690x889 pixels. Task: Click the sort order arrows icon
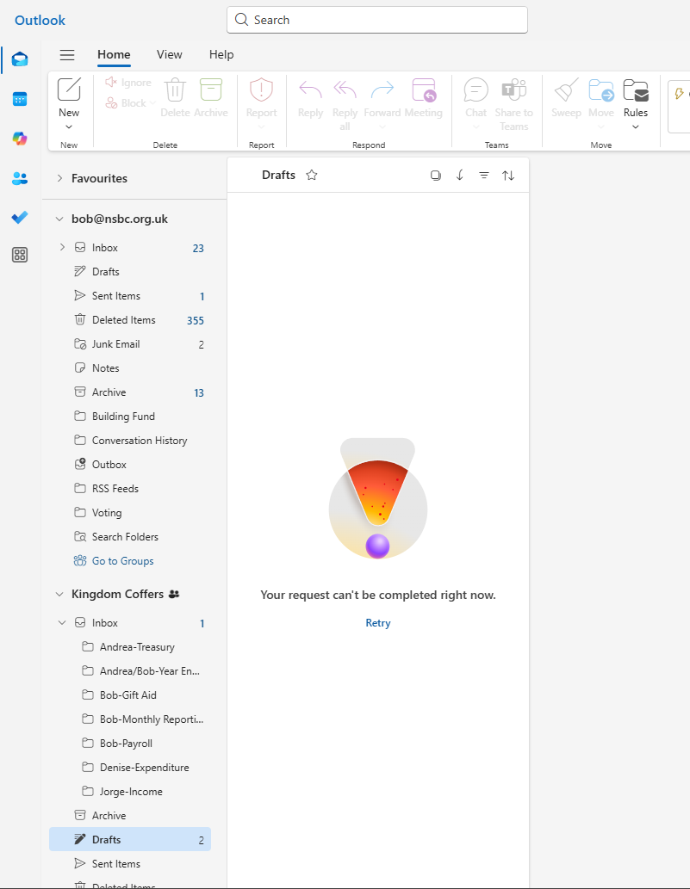point(508,176)
